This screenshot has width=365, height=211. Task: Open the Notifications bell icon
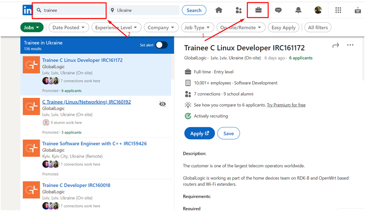tap(298, 10)
